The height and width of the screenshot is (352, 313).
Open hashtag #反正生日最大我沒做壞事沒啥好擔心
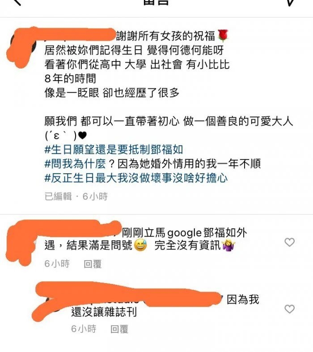pos(136,178)
